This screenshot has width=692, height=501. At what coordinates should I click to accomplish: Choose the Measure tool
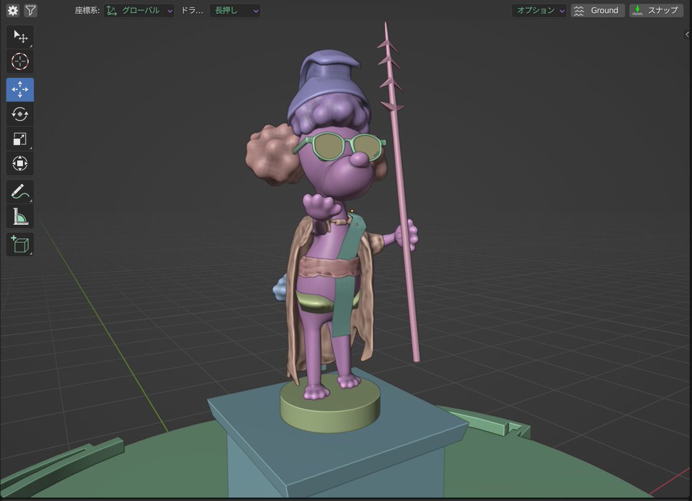point(20,216)
